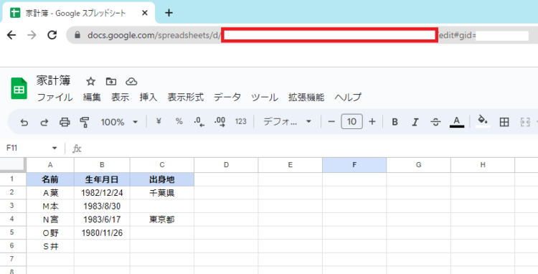Open the データ menu

[227, 98]
